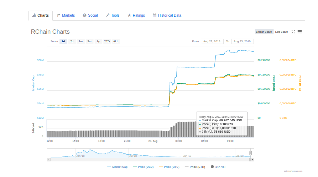
Task: Click the navigator range handle
Action: tap(251, 153)
